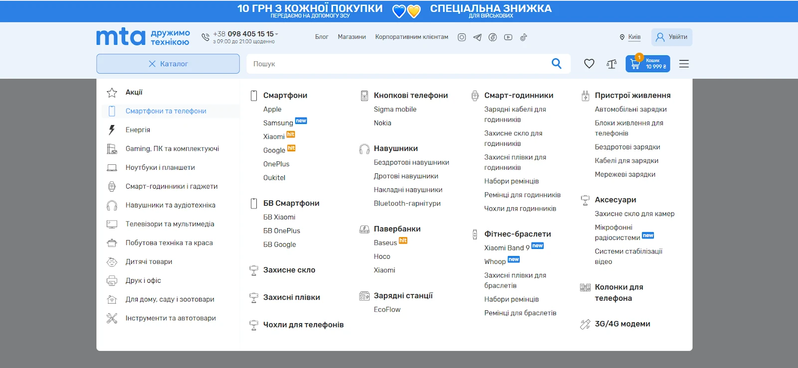Open the hamburger menu icon

pos(684,64)
